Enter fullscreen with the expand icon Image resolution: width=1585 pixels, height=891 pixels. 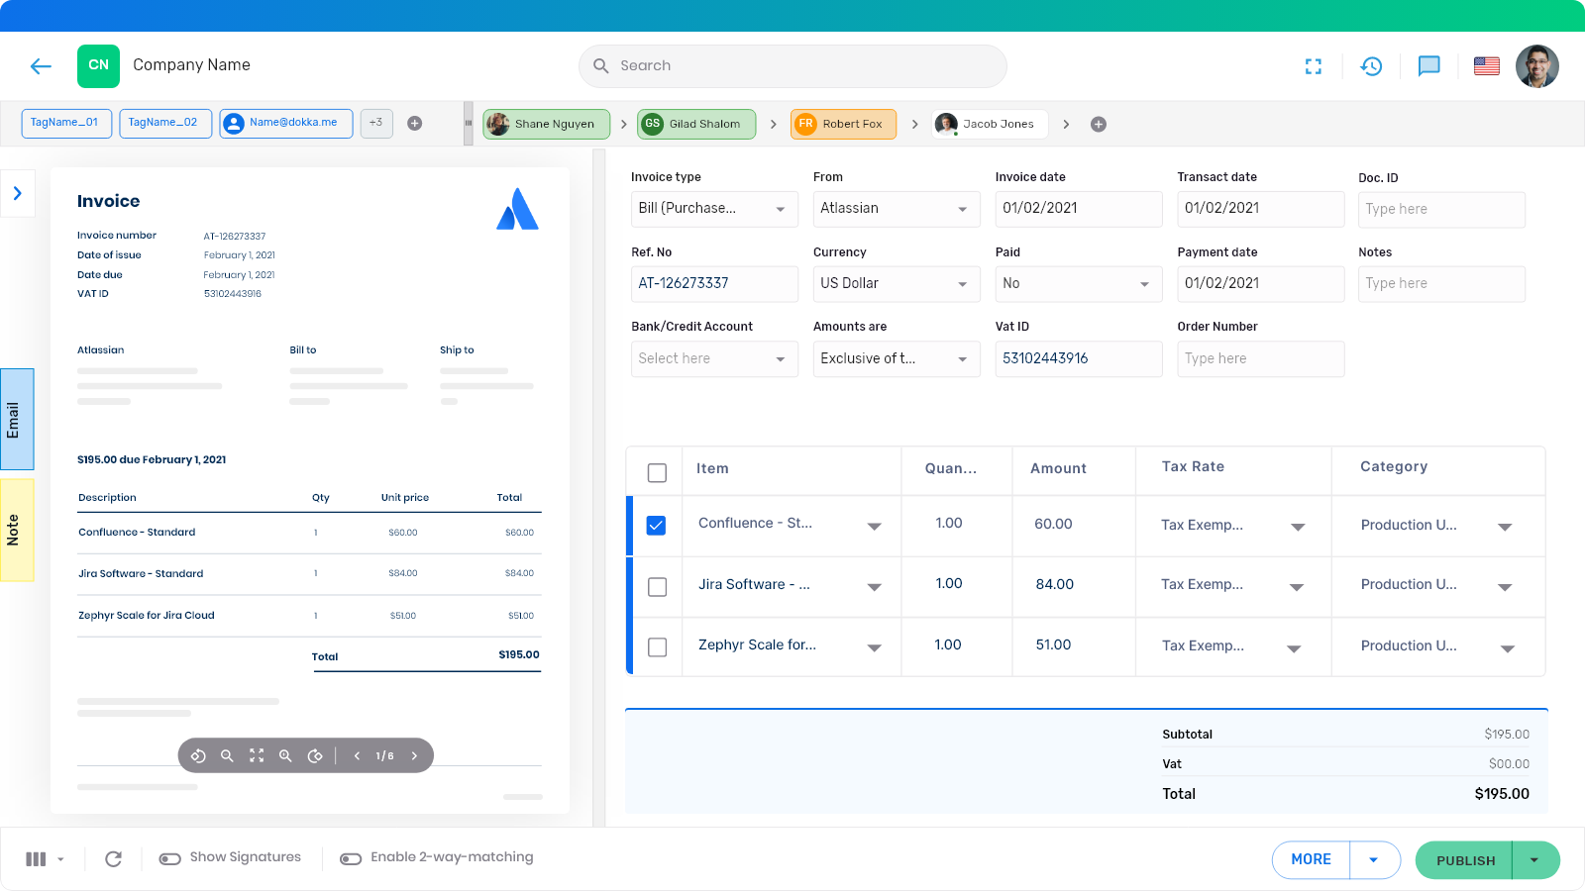[1314, 66]
